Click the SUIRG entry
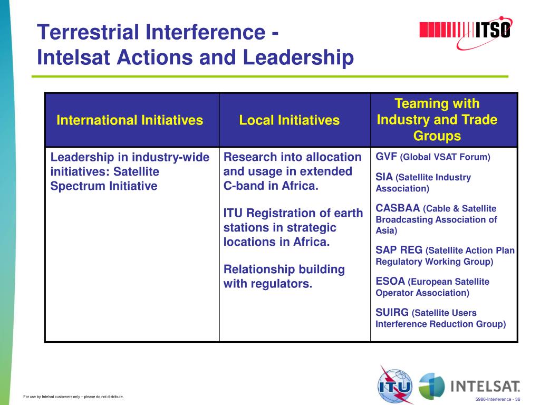The image size is (540, 405). pos(441,318)
